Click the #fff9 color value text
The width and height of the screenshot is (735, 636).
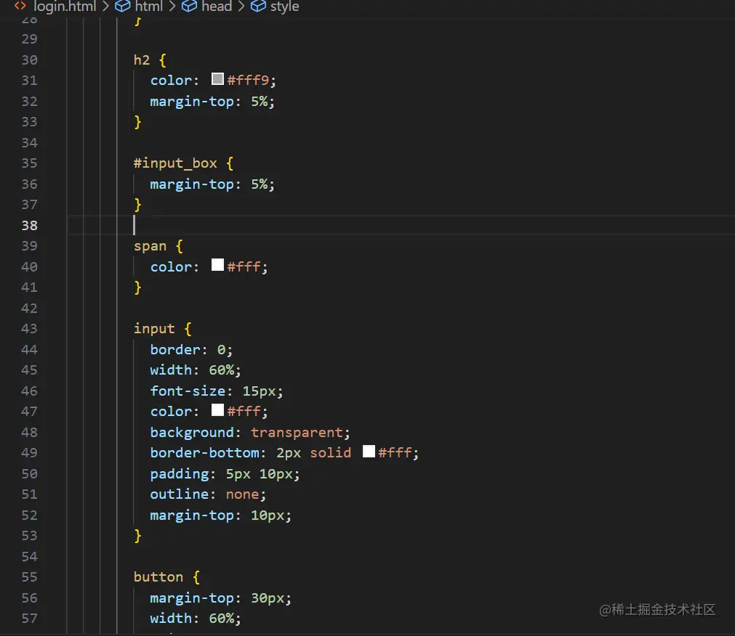pos(249,81)
